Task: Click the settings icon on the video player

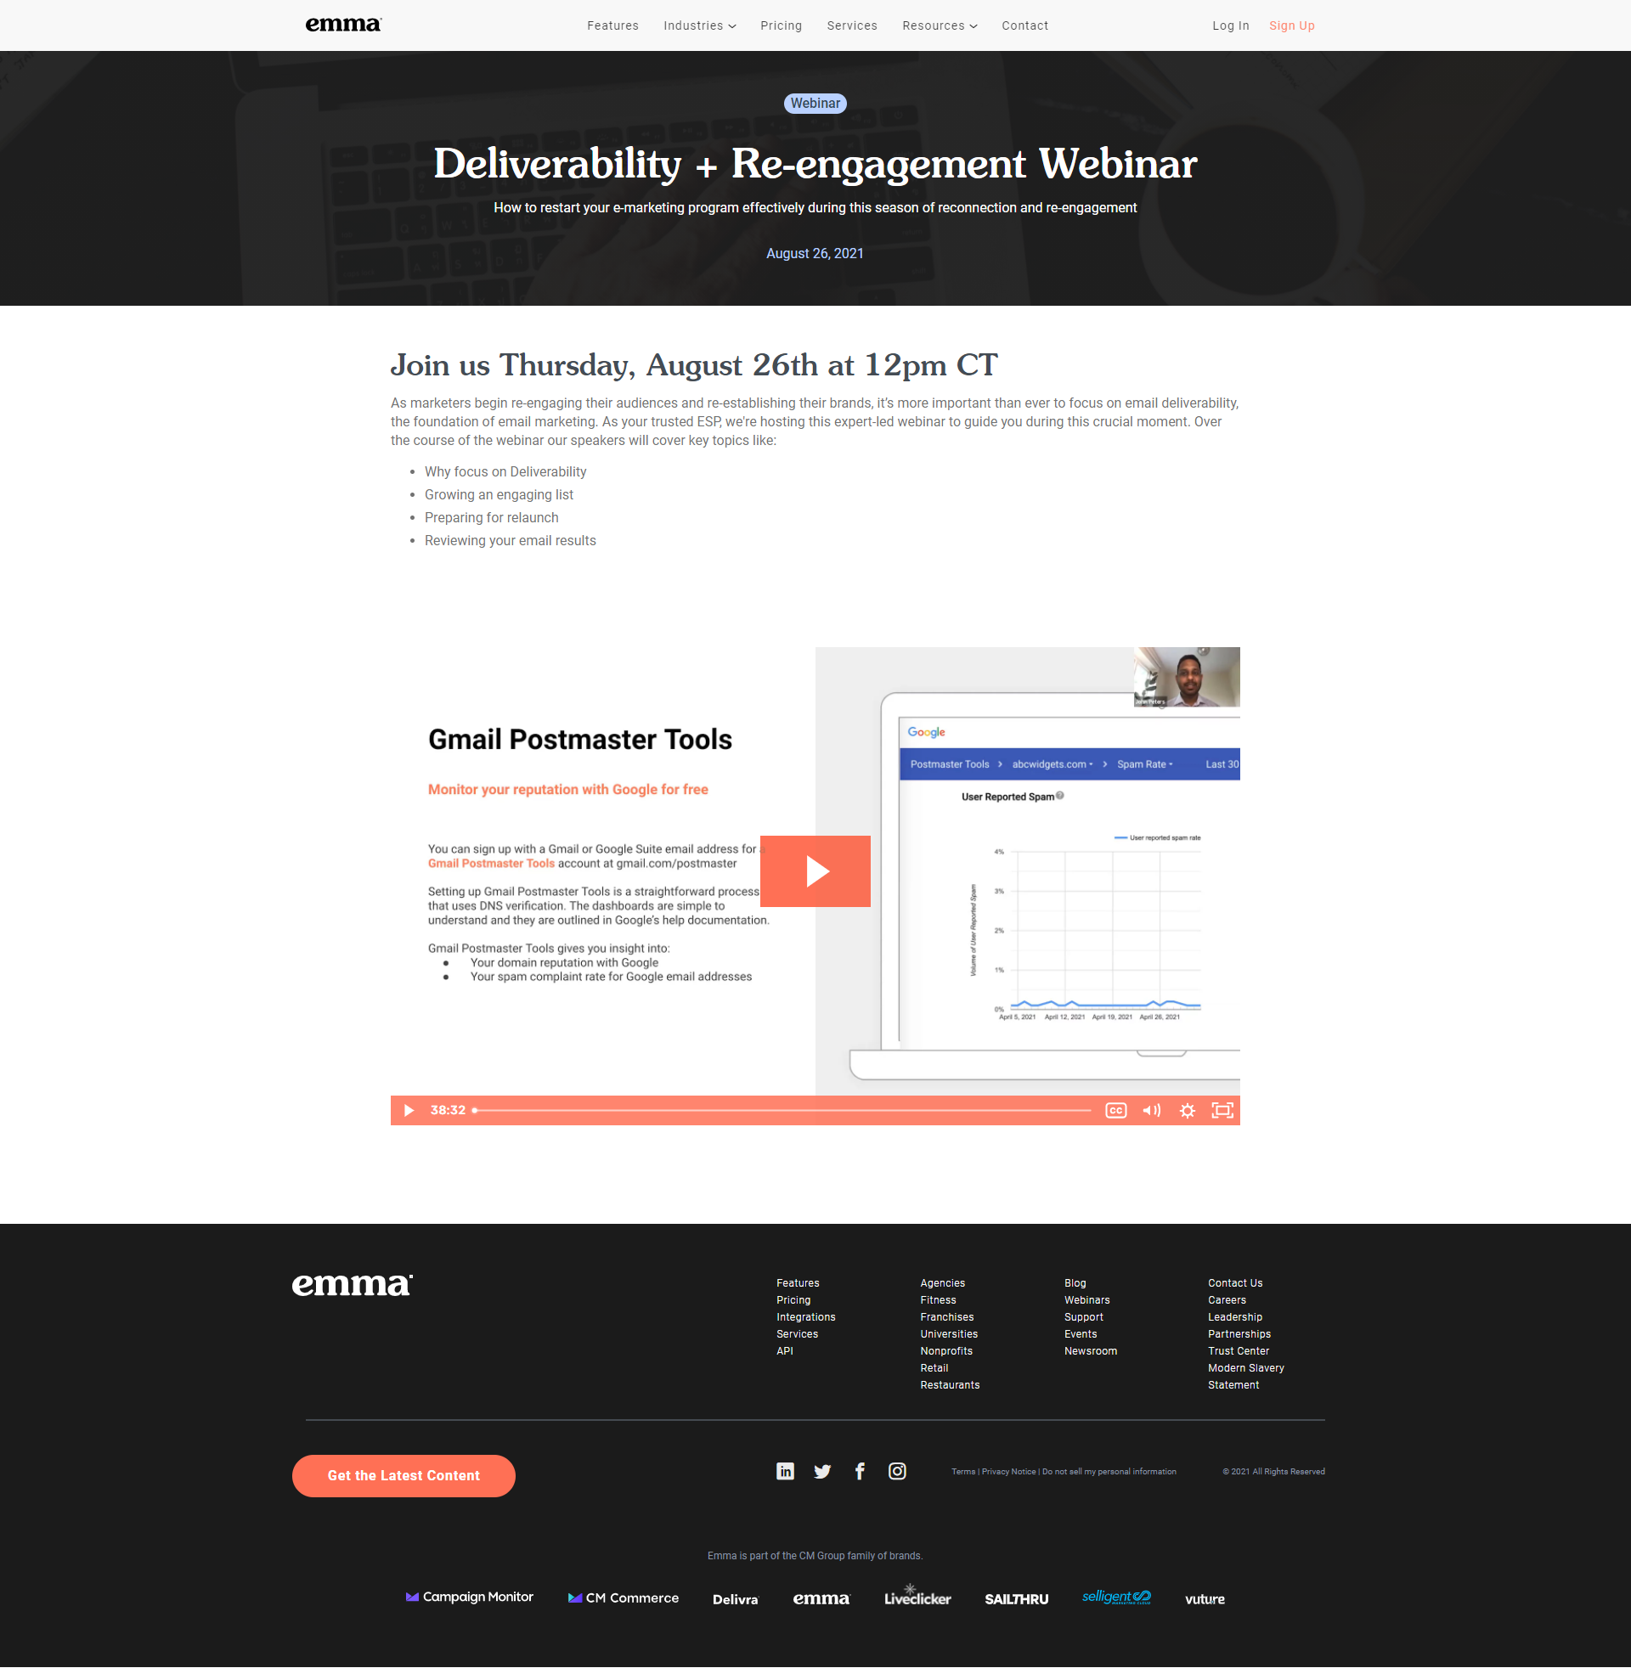Action: 1188,1109
